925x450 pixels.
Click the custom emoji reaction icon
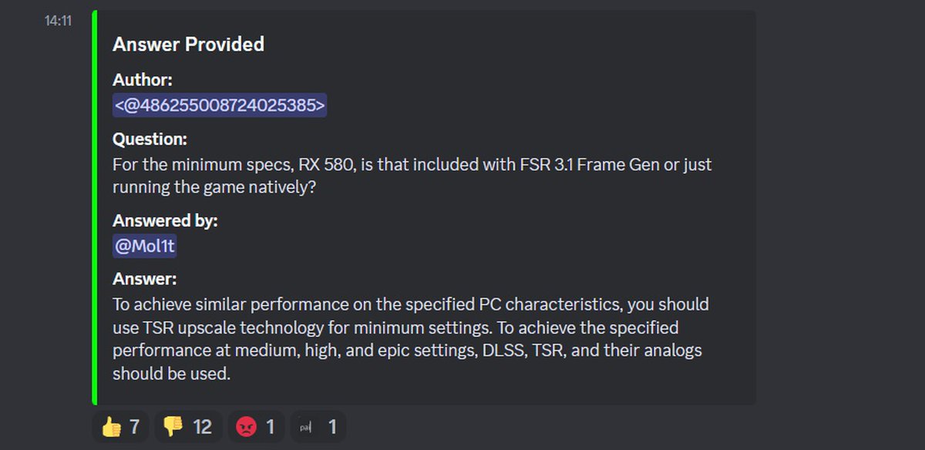307,427
